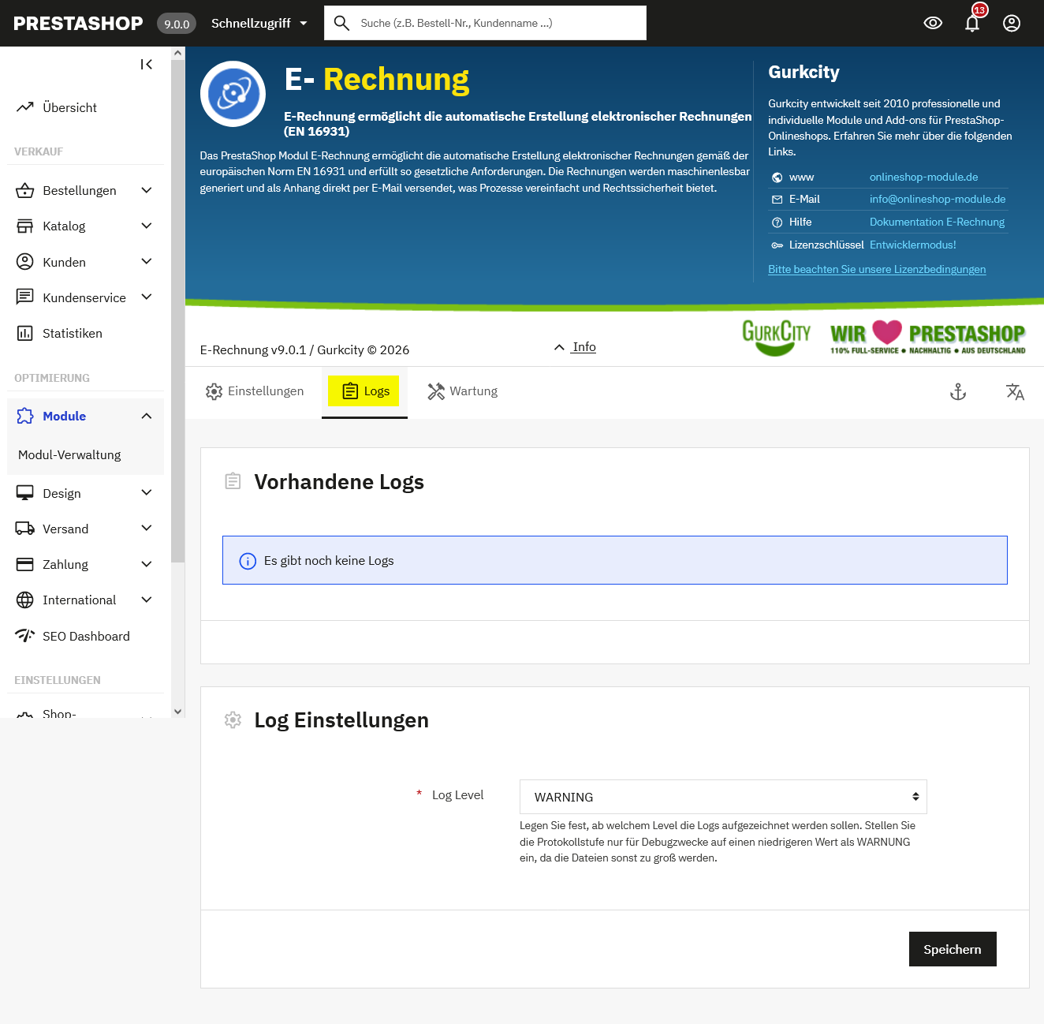Click the anchor icon in tab bar

tap(958, 392)
